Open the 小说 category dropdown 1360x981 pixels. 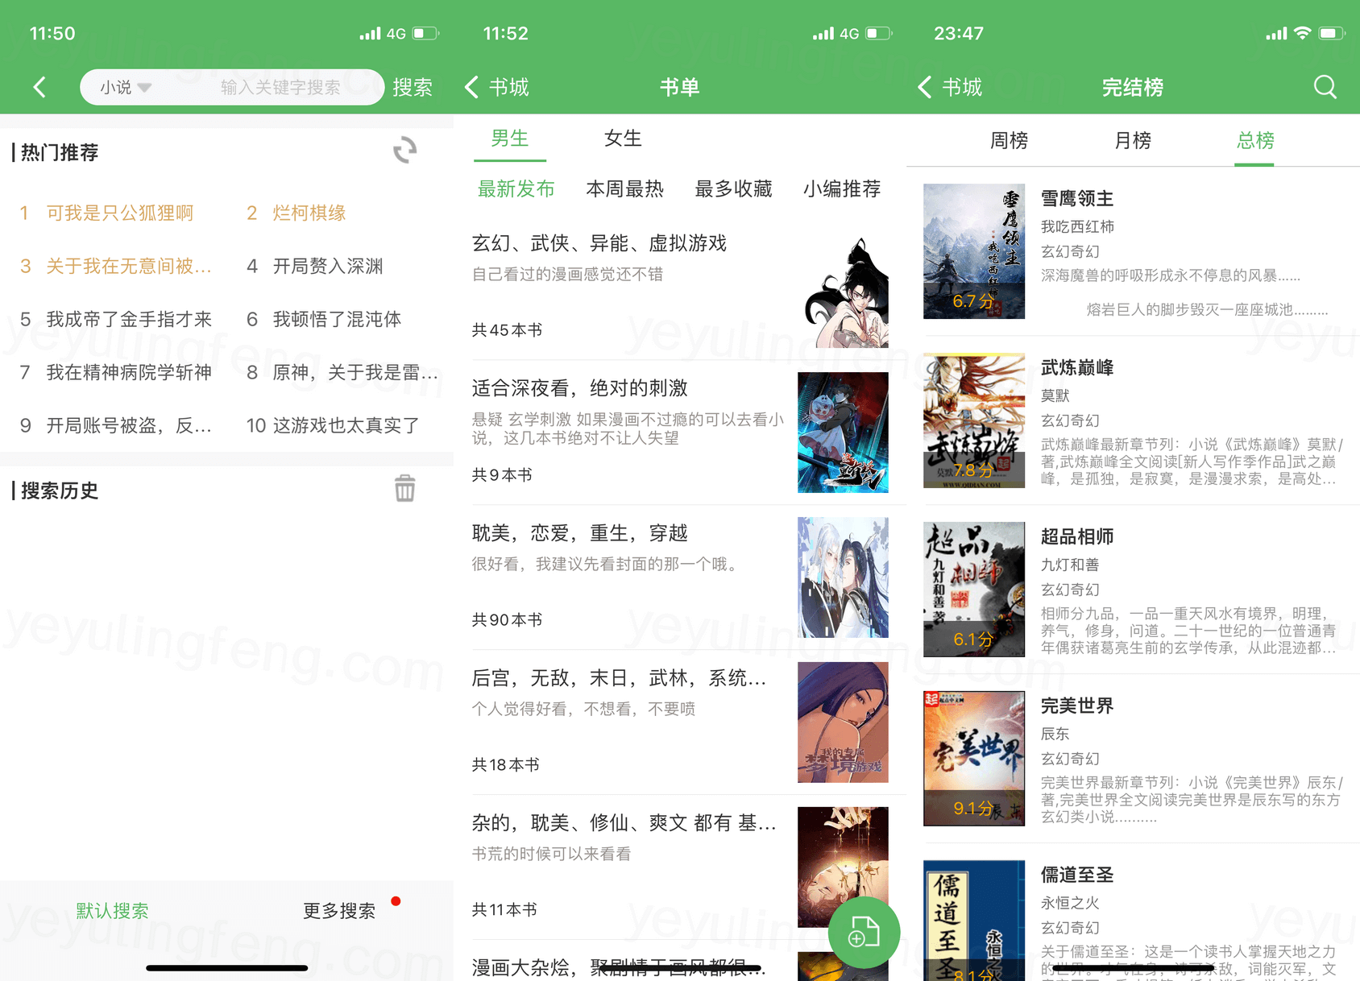tap(125, 87)
